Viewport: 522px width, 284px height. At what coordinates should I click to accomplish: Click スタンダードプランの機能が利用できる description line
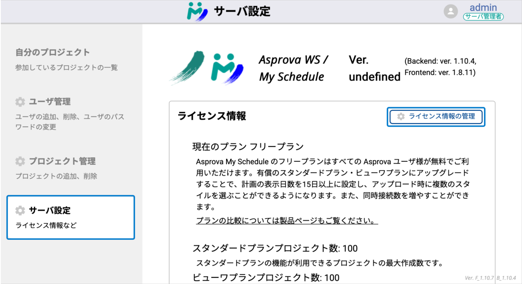click(319, 263)
